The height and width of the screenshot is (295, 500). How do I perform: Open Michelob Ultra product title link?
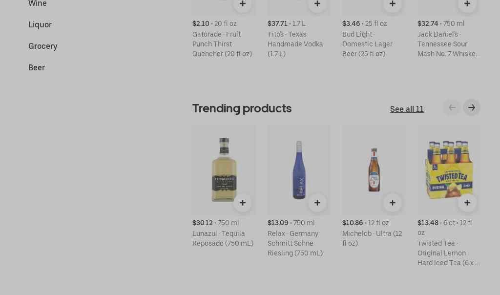tap(372, 238)
